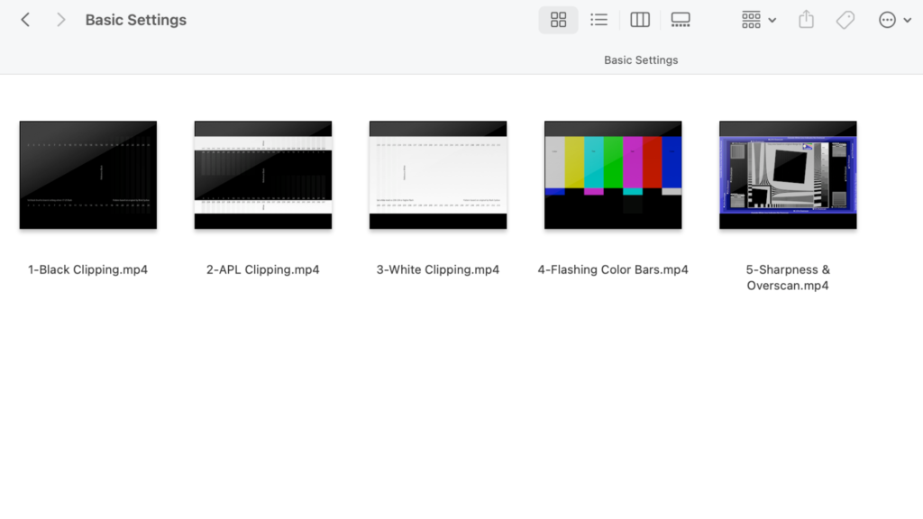Screen dimensions: 923x519
Task: Switch to list view
Action: (599, 20)
